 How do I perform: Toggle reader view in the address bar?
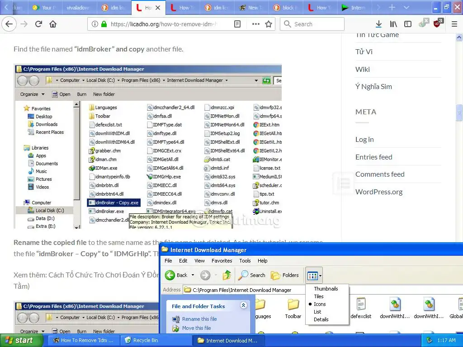pos(237,24)
